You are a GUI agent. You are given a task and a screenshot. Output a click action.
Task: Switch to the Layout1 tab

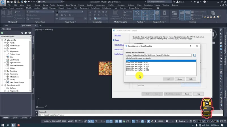14,118
